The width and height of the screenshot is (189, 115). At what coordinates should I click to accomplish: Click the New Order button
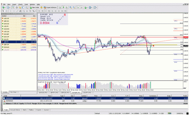[34, 8]
